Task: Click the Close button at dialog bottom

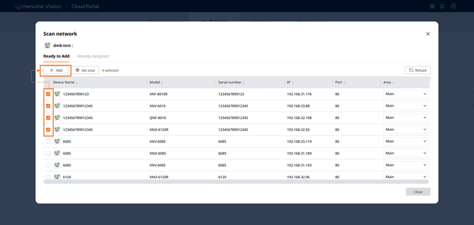Action: point(418,192)
